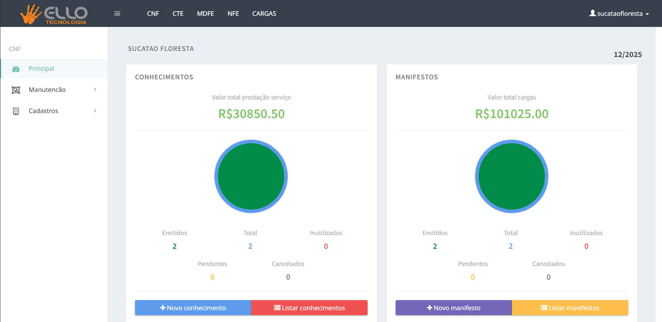662x322 pixels.
Task: Click the user profile avatar icon
Action: click(x=592, y=13)
